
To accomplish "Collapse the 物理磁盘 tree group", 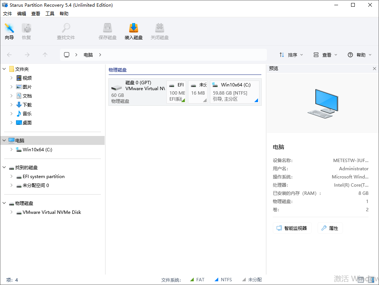I will pyautogui.click(x=4, y=203).
